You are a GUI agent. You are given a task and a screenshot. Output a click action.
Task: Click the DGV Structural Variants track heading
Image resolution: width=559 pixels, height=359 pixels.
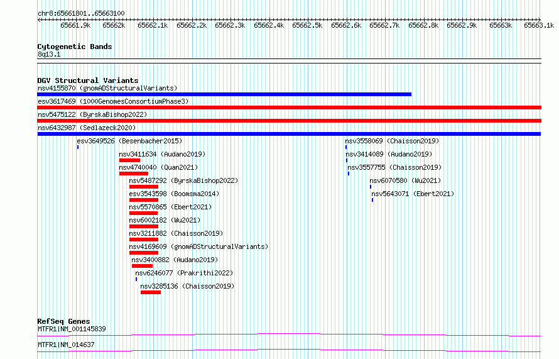pyautogui.click(x=88, y=80)
